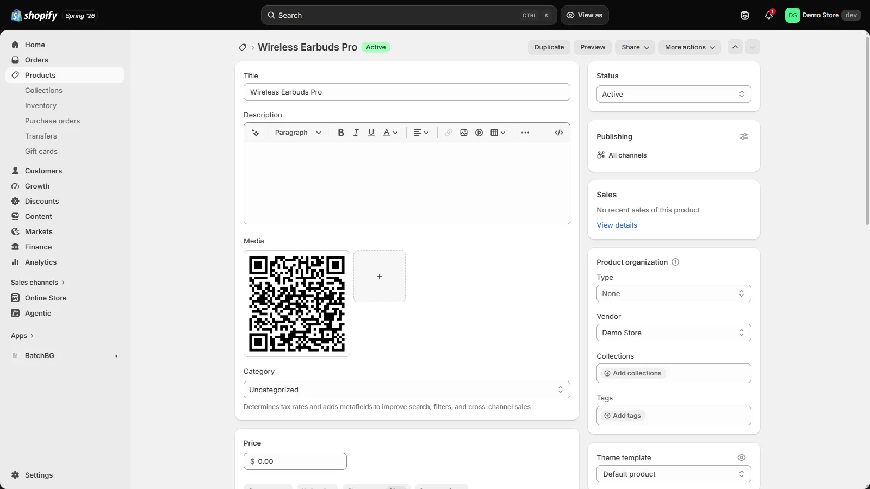Viewport: 870px width, 489px height.
Task: Open the Share dropdown button
Action: [635, 47]
